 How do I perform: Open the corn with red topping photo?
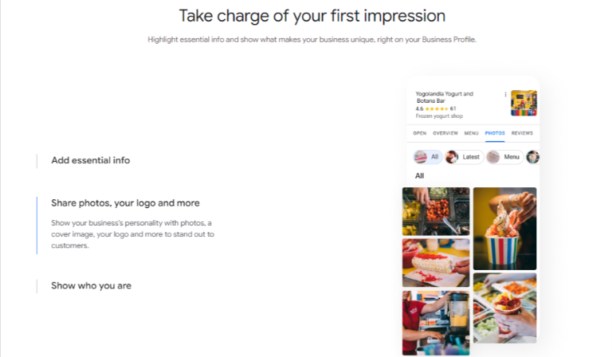tap(436, 263)
